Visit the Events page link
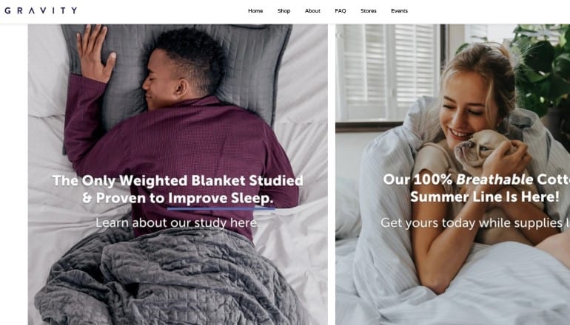The height and width of the screenshot is (325, 570). [399, 11]
